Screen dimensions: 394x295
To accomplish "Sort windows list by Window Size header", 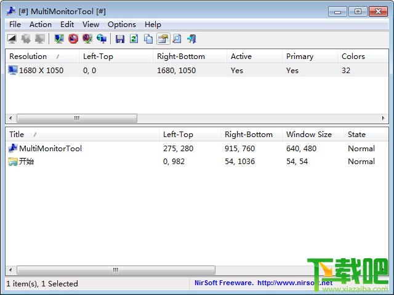I will [x=313, y=134].
